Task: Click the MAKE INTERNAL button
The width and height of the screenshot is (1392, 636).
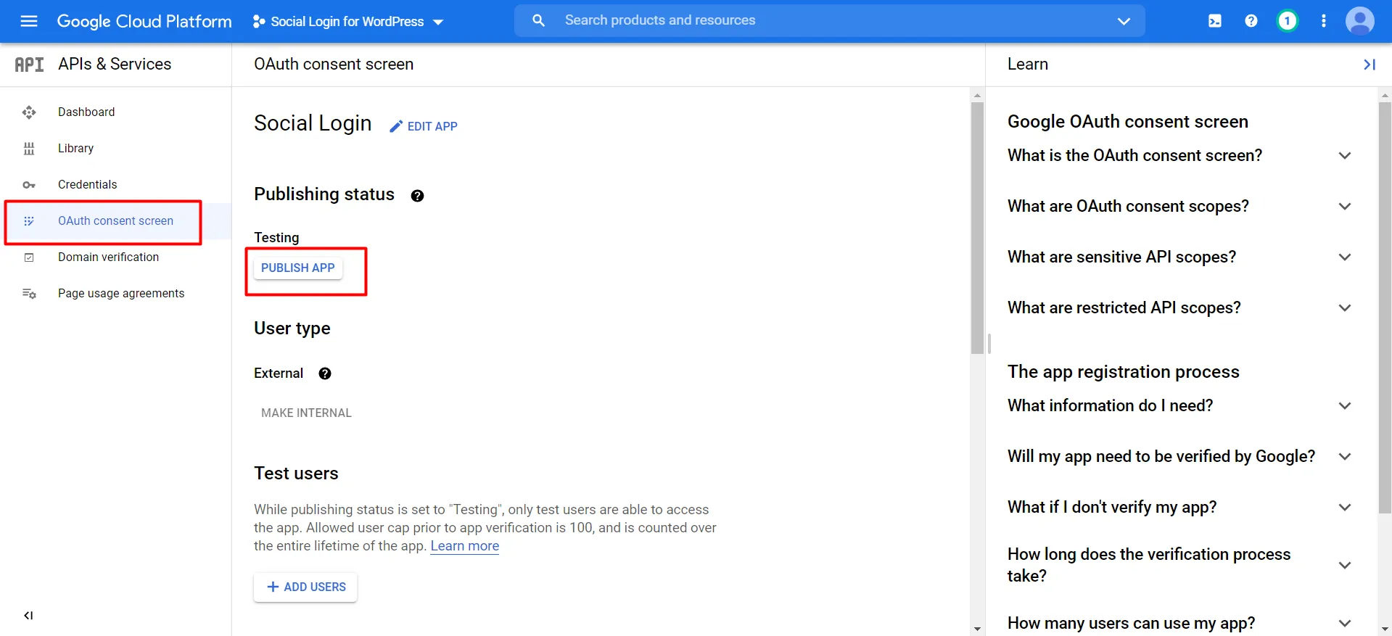Action: pos(306,413)
